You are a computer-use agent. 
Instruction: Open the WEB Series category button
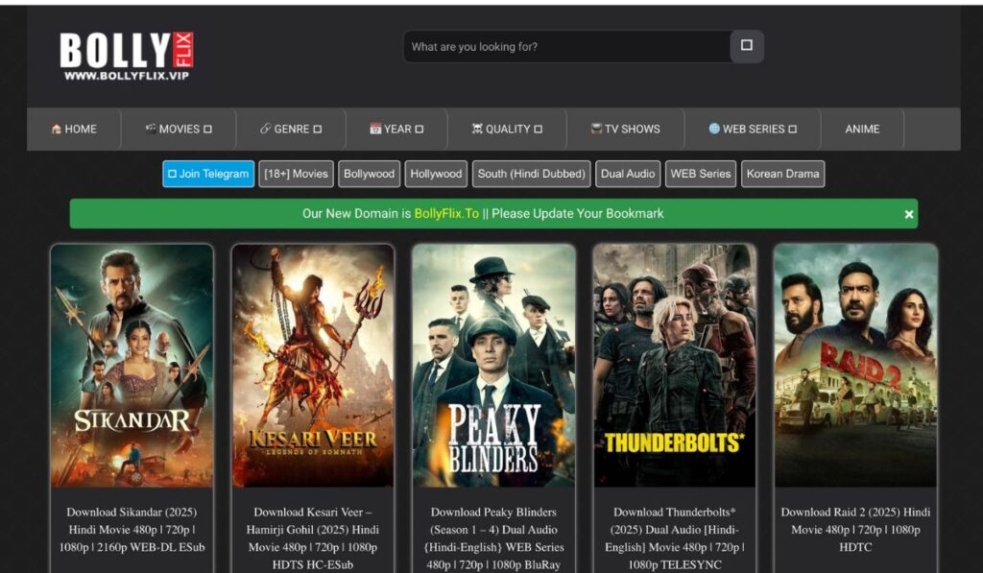[700, 174]
